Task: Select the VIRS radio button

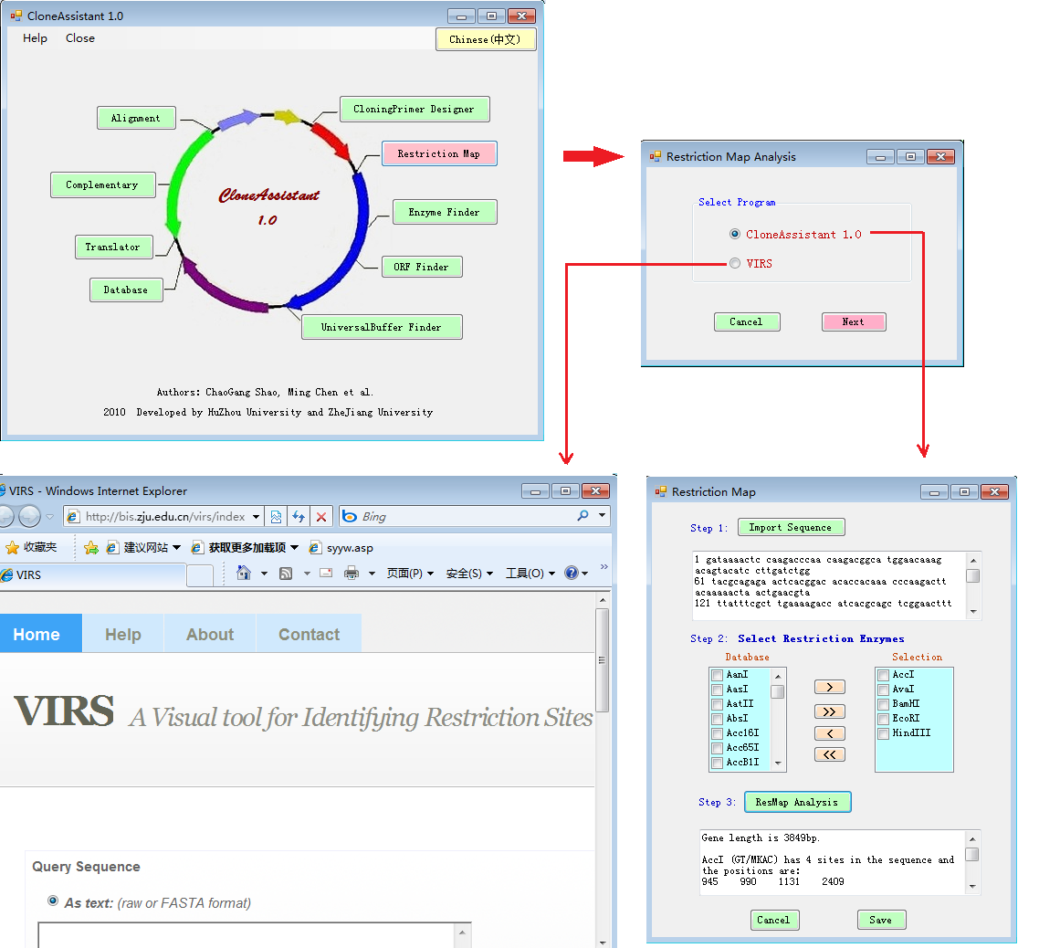Action: 735,264
